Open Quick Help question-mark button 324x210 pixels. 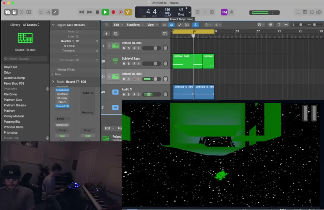click(x=22, y=12)
